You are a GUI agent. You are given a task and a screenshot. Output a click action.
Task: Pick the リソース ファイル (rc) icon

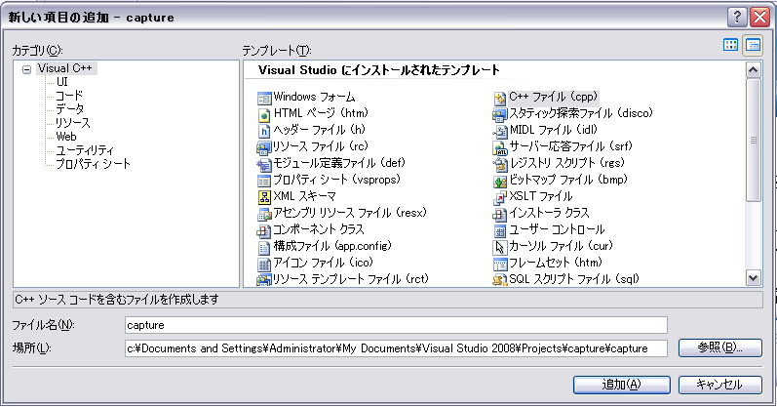(x=263, y=148)
